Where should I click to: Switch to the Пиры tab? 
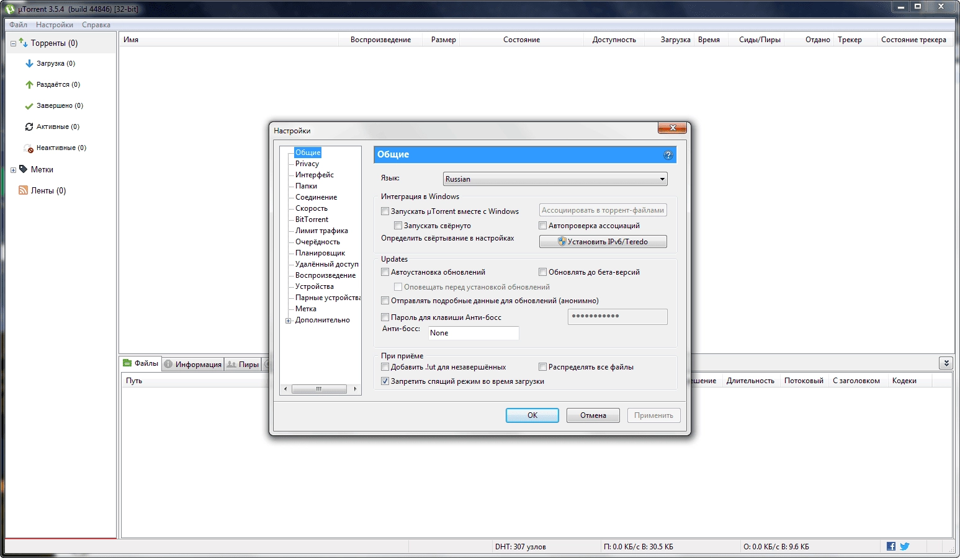pyautogui.click(x=243, y=364)
